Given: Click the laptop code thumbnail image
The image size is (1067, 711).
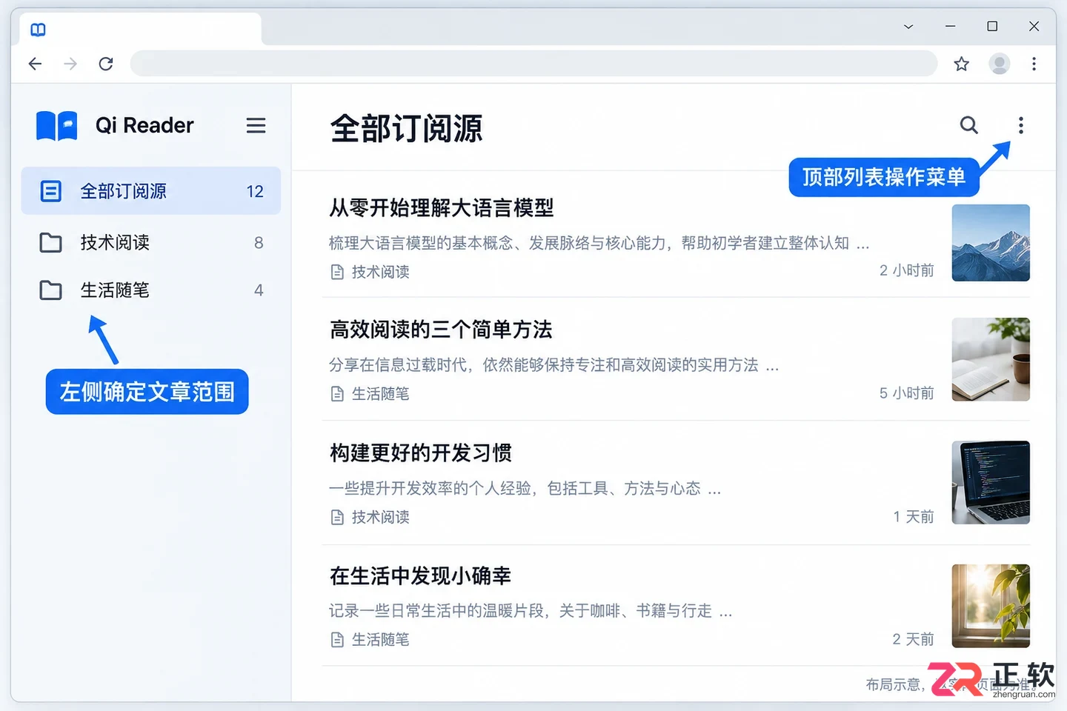Looking at the screenshot, I should [x=991, y=482].
